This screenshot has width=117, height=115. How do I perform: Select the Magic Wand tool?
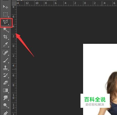[5, 30]
